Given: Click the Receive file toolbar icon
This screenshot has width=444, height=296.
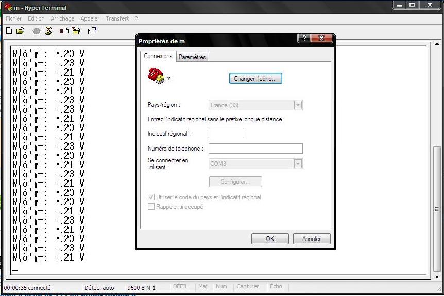Looking at the screenshot, I should click(x=76, y=31).
